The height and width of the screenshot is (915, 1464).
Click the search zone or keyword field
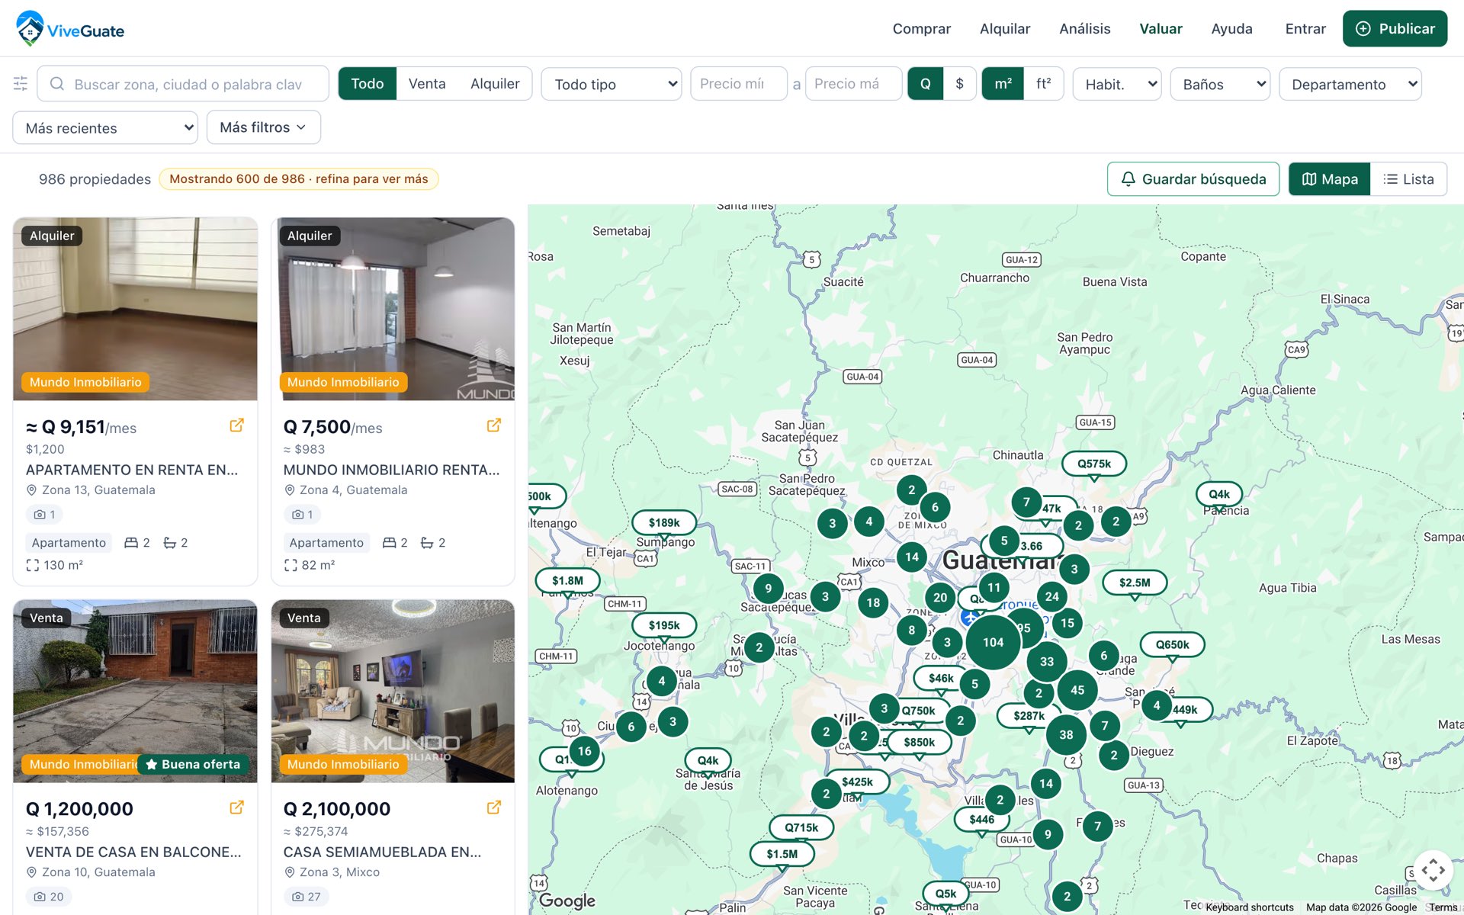tap(183, 84)
